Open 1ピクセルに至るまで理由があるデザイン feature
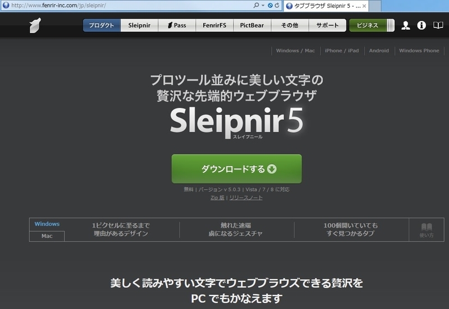This screenshot has height=309, width=449. coord(121,230)
